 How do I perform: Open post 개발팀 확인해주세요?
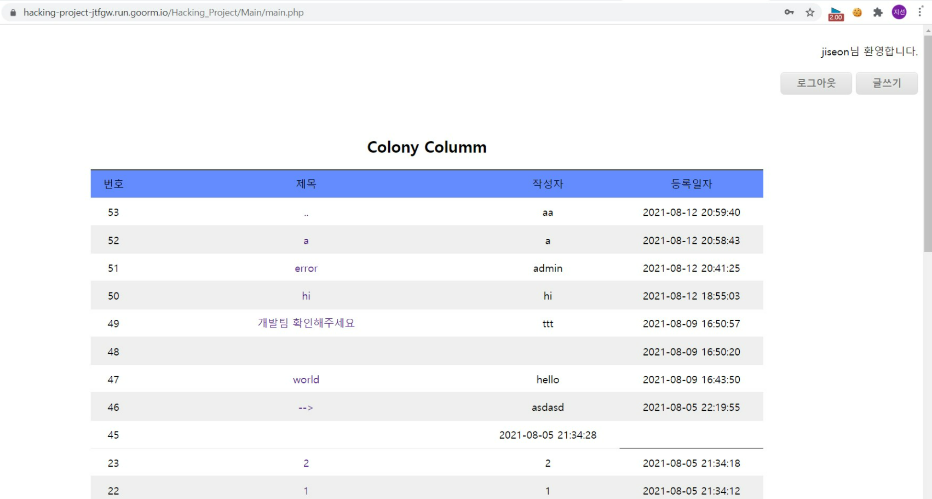click(x=306, y=323)
